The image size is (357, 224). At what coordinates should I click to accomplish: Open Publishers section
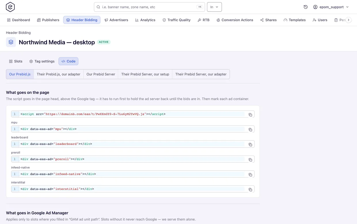coord(48,20)
